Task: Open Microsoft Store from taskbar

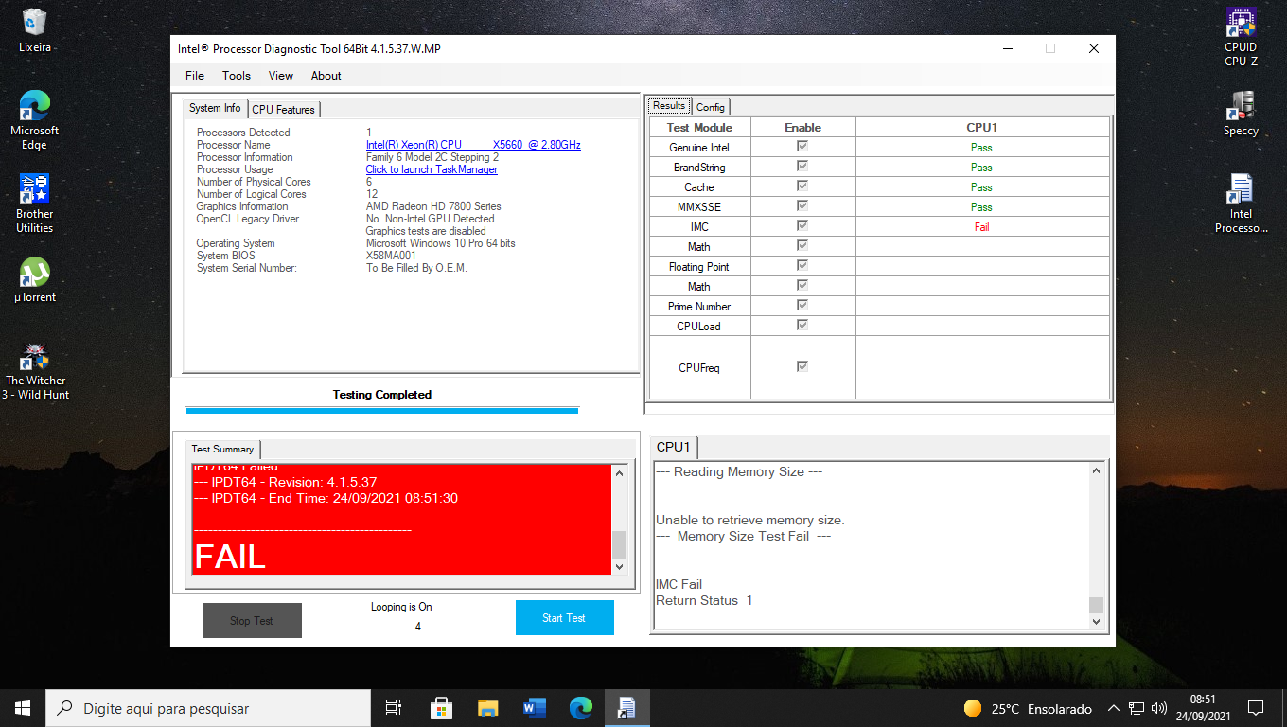Action: (441, 708)
